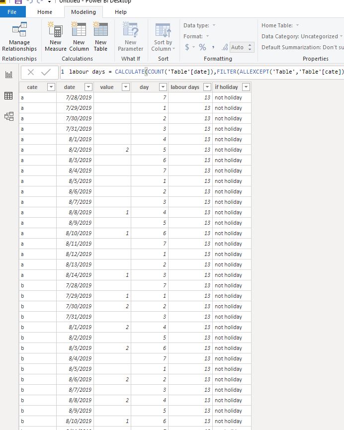Screen dimensions: 344x430
Task: Open filter dropdown for if holiday column
Action: pyautogui.click(x=246, y=87)
